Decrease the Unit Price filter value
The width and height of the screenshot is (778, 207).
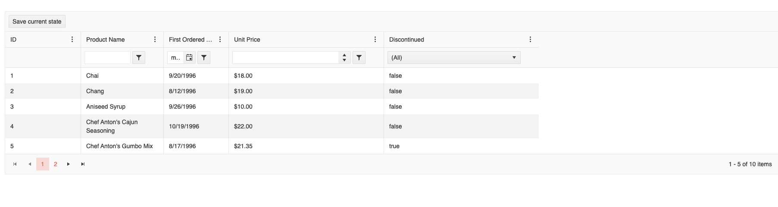point(344,60)
